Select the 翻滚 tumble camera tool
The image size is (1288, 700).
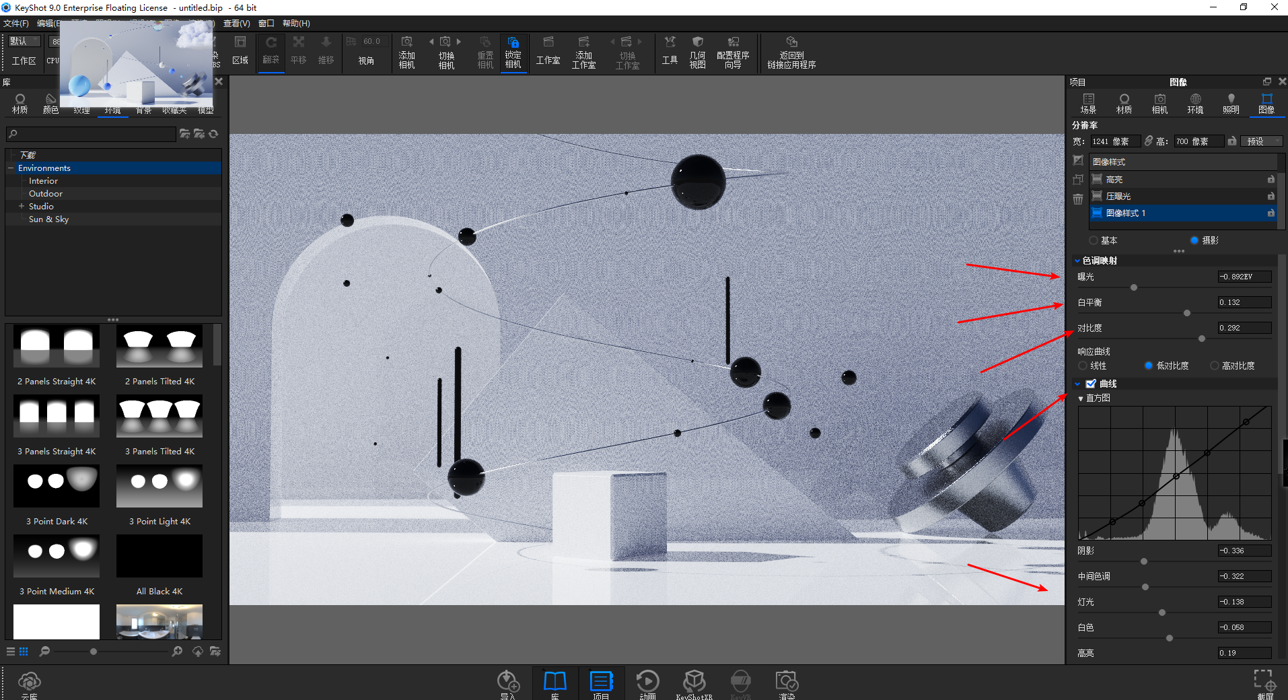[271, 51]
